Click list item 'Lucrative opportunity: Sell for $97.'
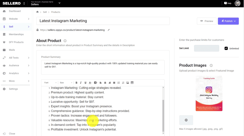The width and height of the screenshot is (244, 136). 73,102
